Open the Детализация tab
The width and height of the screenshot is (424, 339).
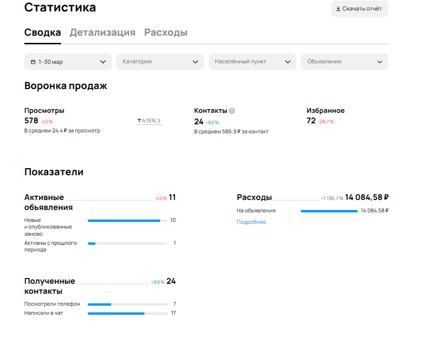pos(102,32)
